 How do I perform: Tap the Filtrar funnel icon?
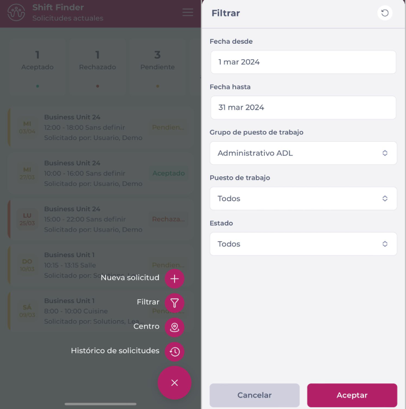(174, 303)
